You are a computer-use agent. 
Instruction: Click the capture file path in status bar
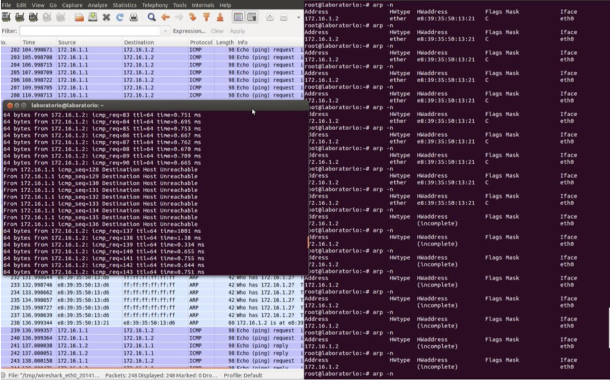54,376
